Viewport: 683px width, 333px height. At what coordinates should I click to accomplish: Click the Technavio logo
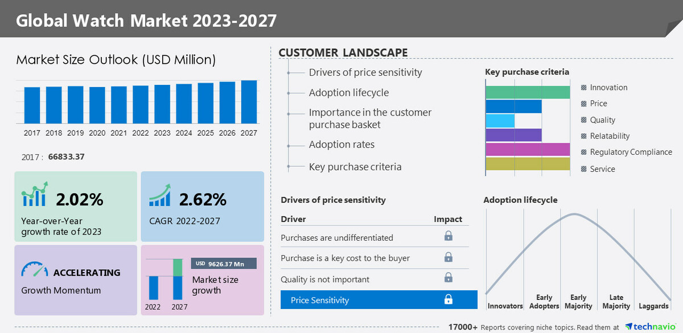[x=652, y=327]
